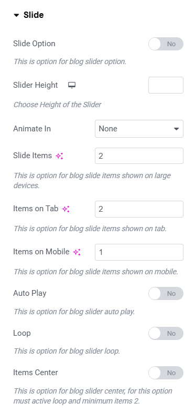Click the Slider Height input box
Viewport: 195px width, 413px height.
coord(166,85)
